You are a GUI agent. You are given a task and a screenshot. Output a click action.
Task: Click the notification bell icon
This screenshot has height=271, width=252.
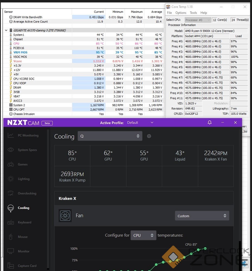[x=209, y=122]
